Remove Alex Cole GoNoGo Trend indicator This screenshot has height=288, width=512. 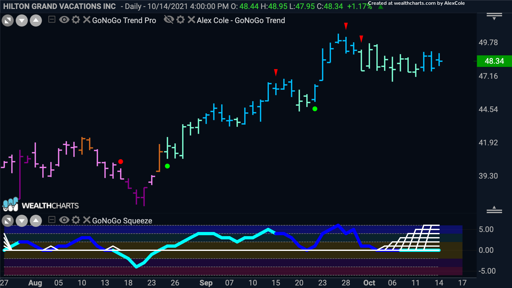[191, 20]
